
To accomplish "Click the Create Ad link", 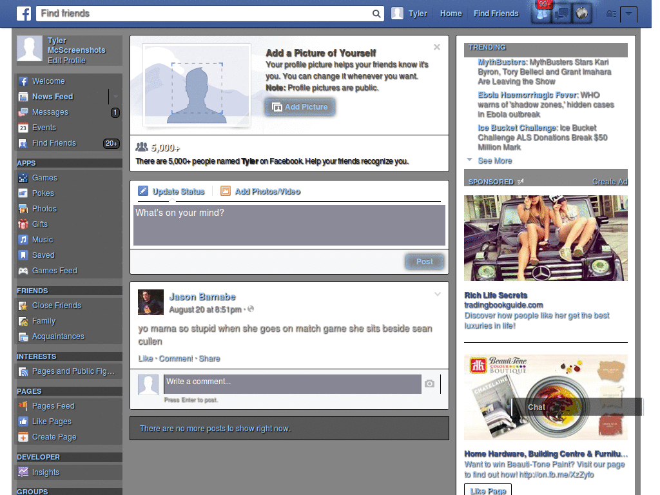I will pyautogui.click(x=610, y=182).
